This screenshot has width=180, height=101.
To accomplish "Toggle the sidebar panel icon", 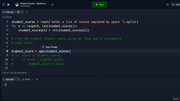I will point(4,4).
